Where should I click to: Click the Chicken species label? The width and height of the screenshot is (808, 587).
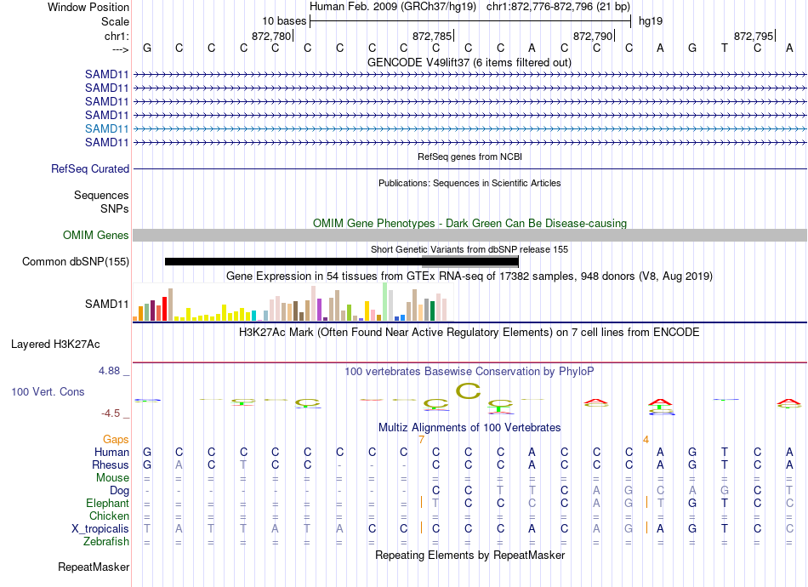click(x=109, y=516)
